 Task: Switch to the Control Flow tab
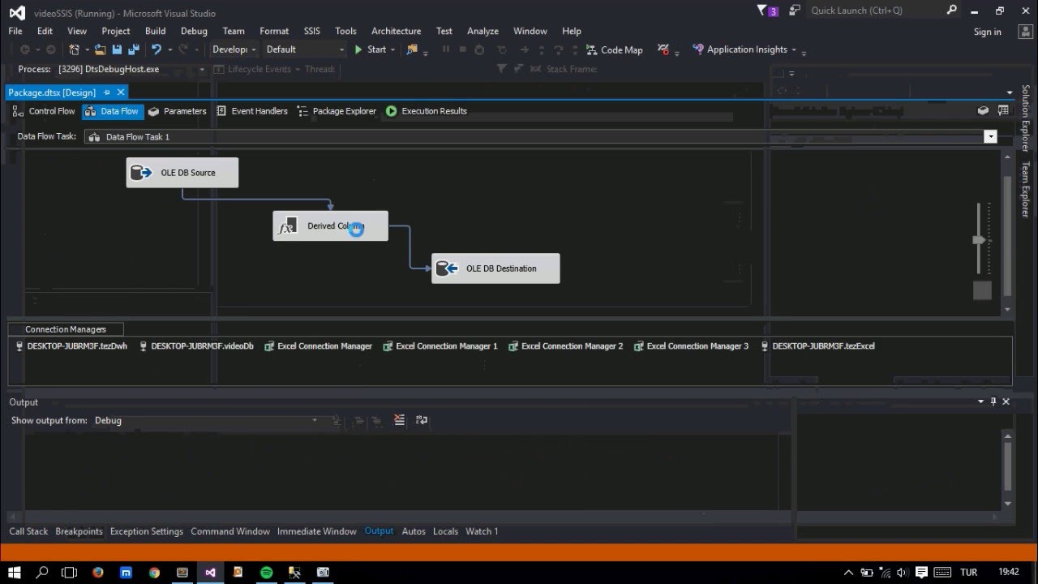45,111
